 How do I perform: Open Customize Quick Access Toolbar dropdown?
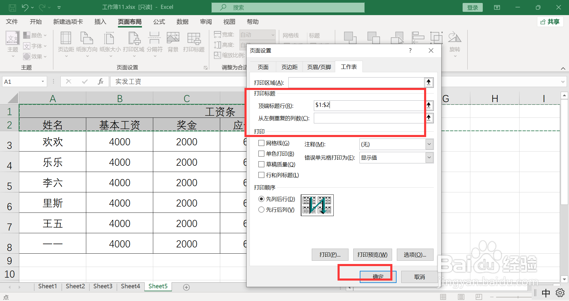[x=59, y=8]
